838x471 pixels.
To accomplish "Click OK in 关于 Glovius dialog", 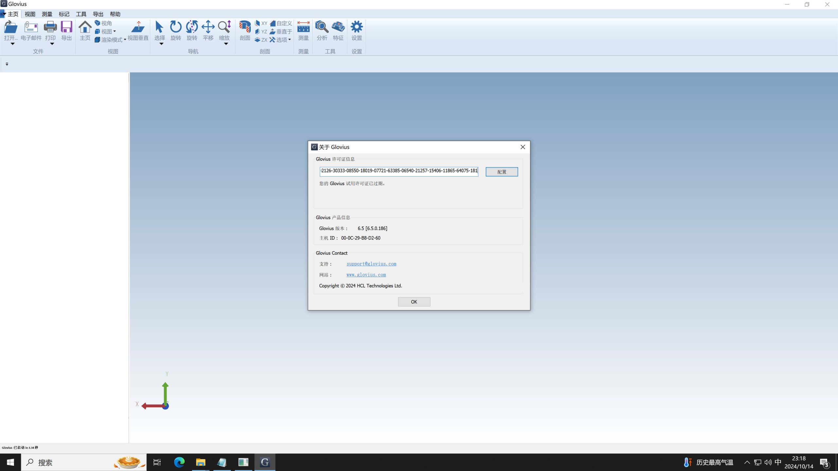I will coord(414,302).
